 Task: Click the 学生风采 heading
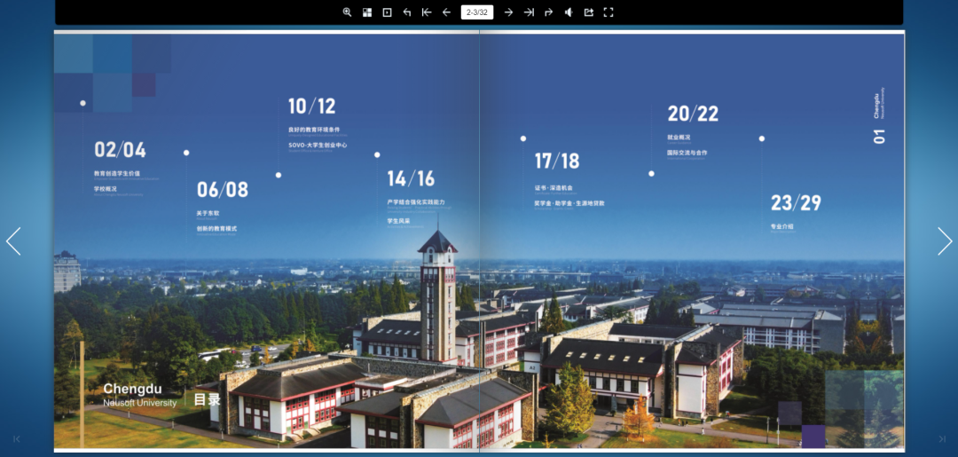pyautogui.click(x=399, y=221)
